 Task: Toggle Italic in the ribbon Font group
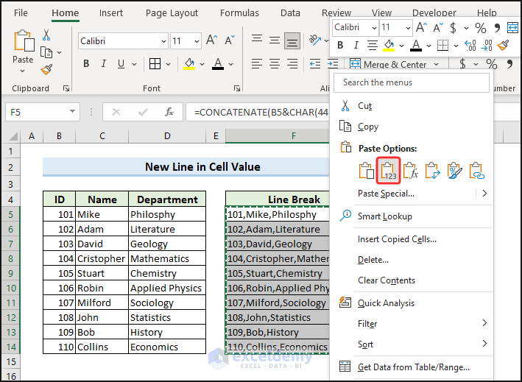[x=104, y=63]
